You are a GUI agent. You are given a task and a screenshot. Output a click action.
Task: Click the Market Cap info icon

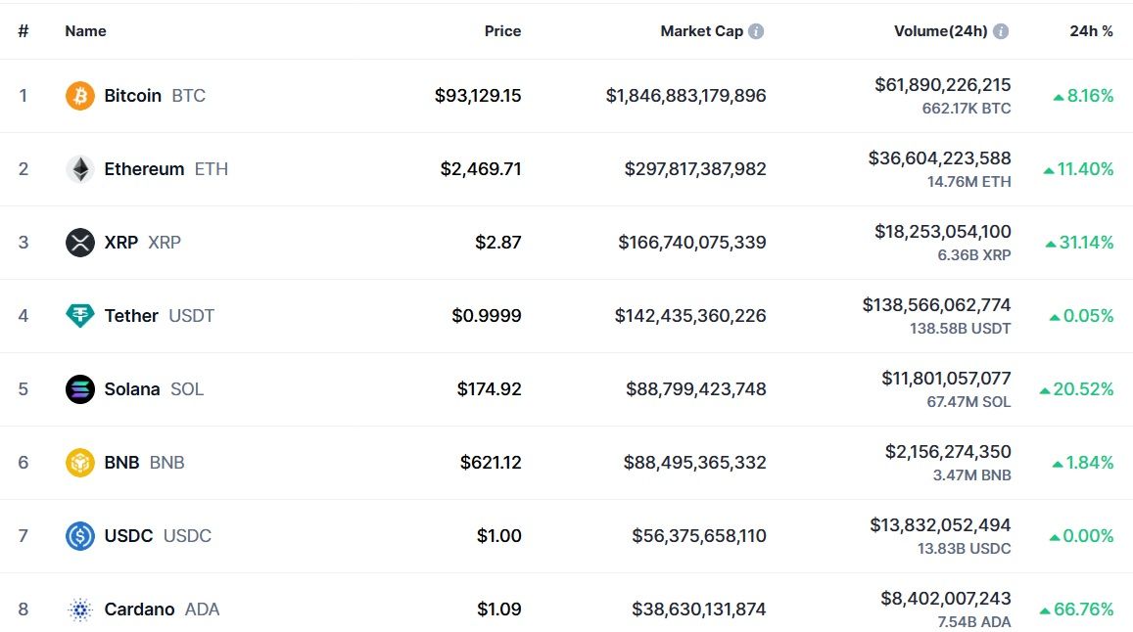pyautogui.click(x=756, y=31)
